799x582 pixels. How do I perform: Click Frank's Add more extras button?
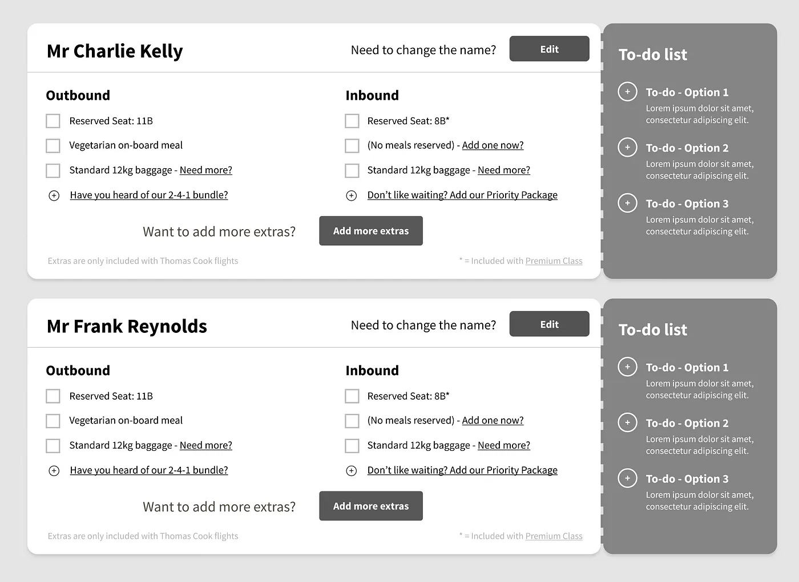pyautogui.click(x=371, y=506)
